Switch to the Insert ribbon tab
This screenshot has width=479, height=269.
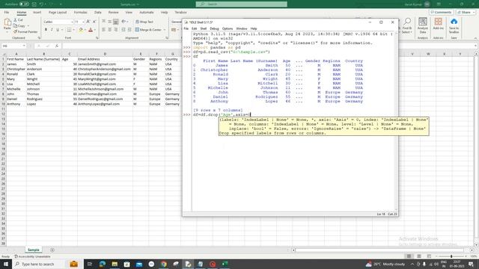(37, 12)
